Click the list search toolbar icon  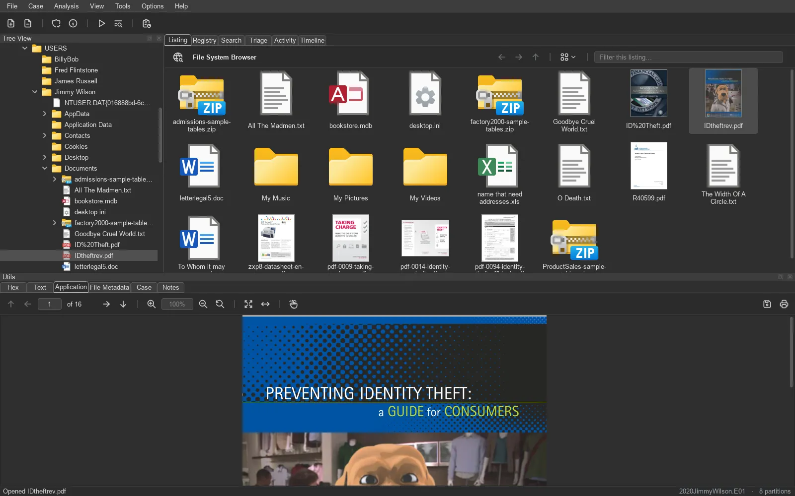click(118, 23)
